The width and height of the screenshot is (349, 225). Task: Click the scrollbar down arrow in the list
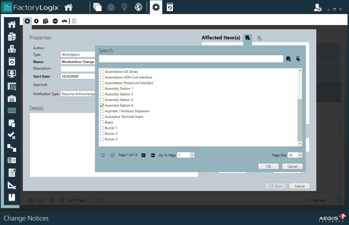300,143
